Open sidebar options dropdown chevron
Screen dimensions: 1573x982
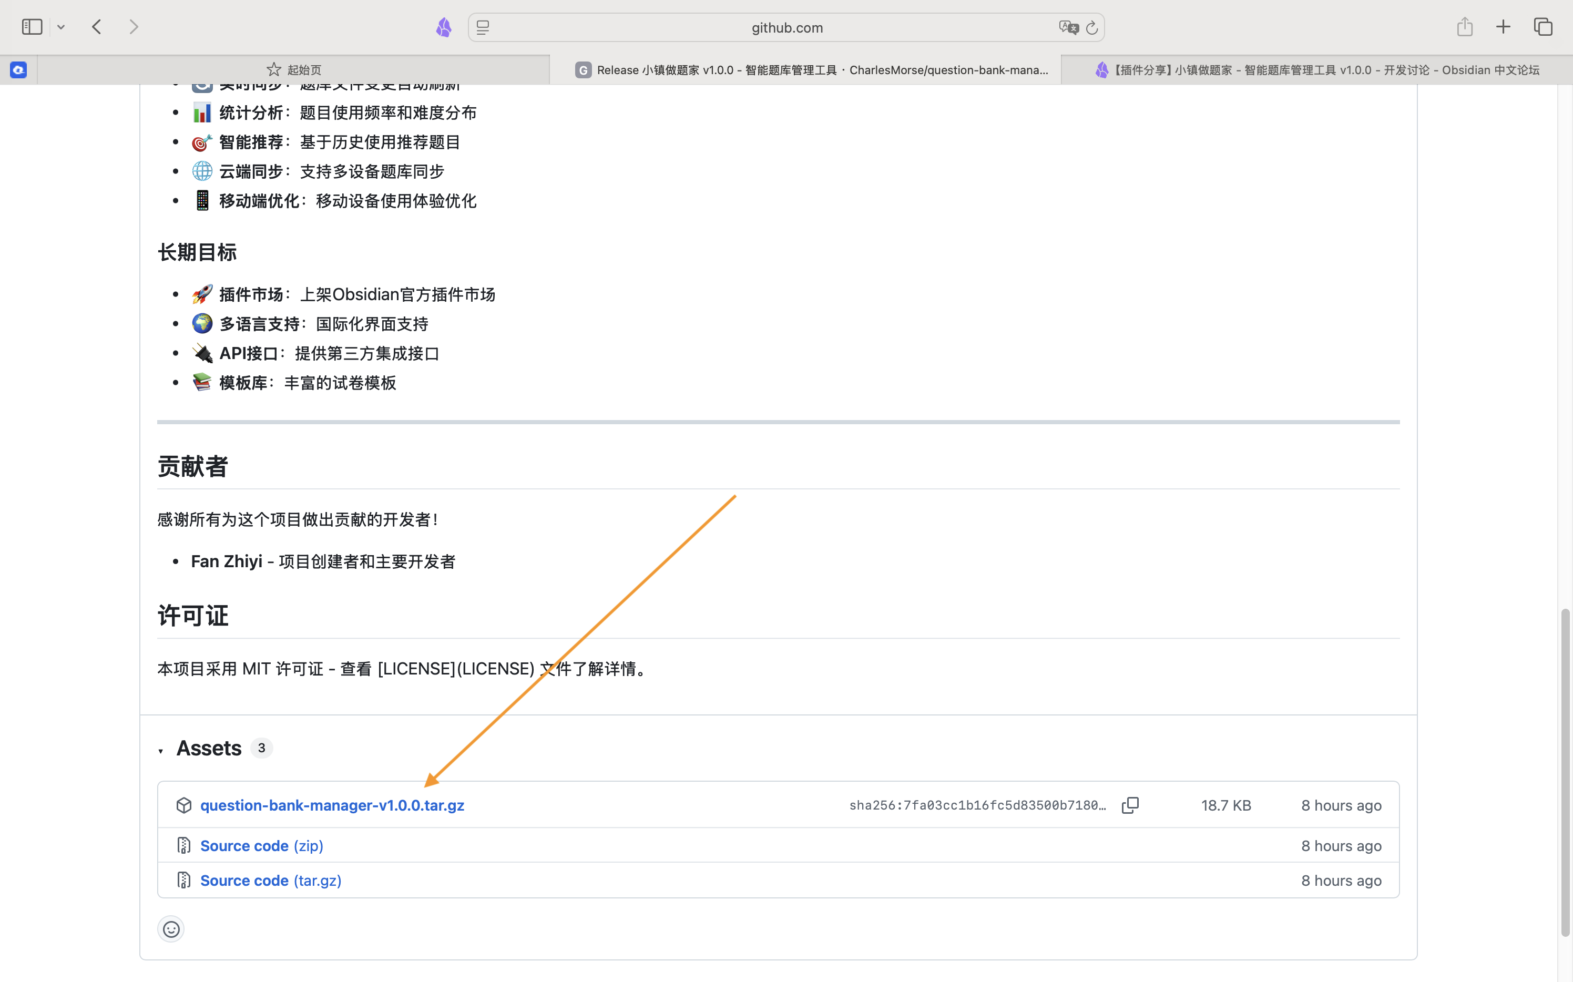[61, 27]
